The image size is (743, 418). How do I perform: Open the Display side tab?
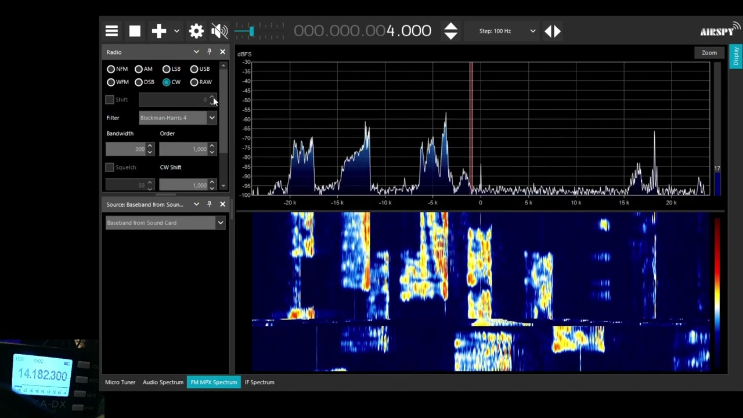click(735, 57)
